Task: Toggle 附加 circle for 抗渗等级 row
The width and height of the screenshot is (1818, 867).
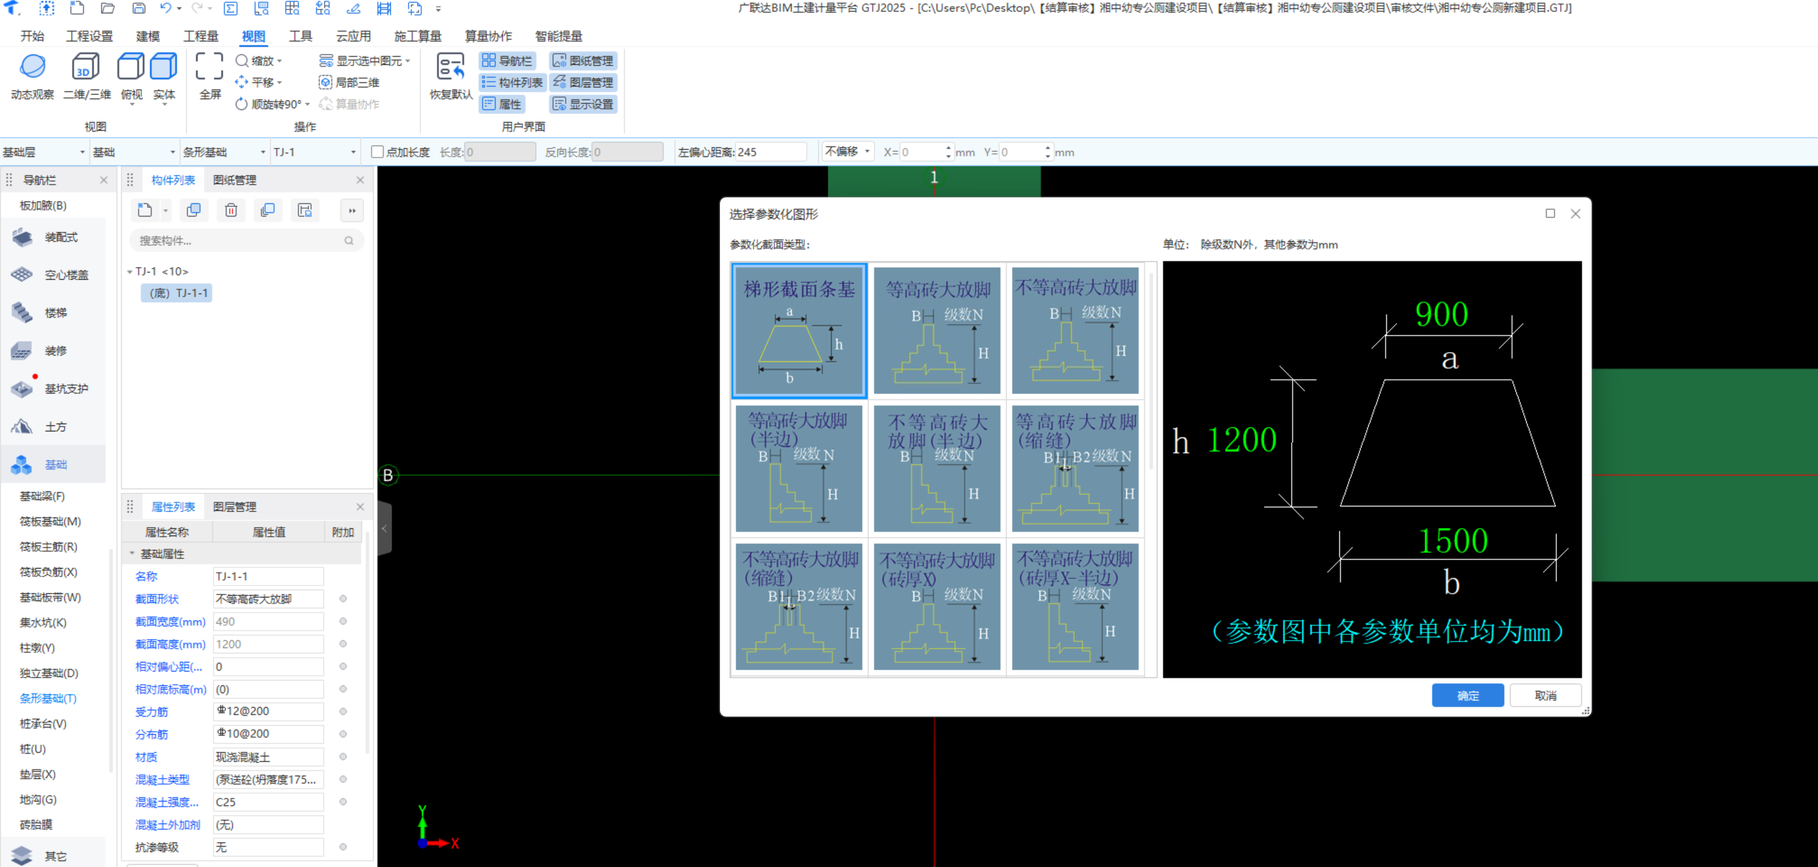Action: click(x=343, y=847)
